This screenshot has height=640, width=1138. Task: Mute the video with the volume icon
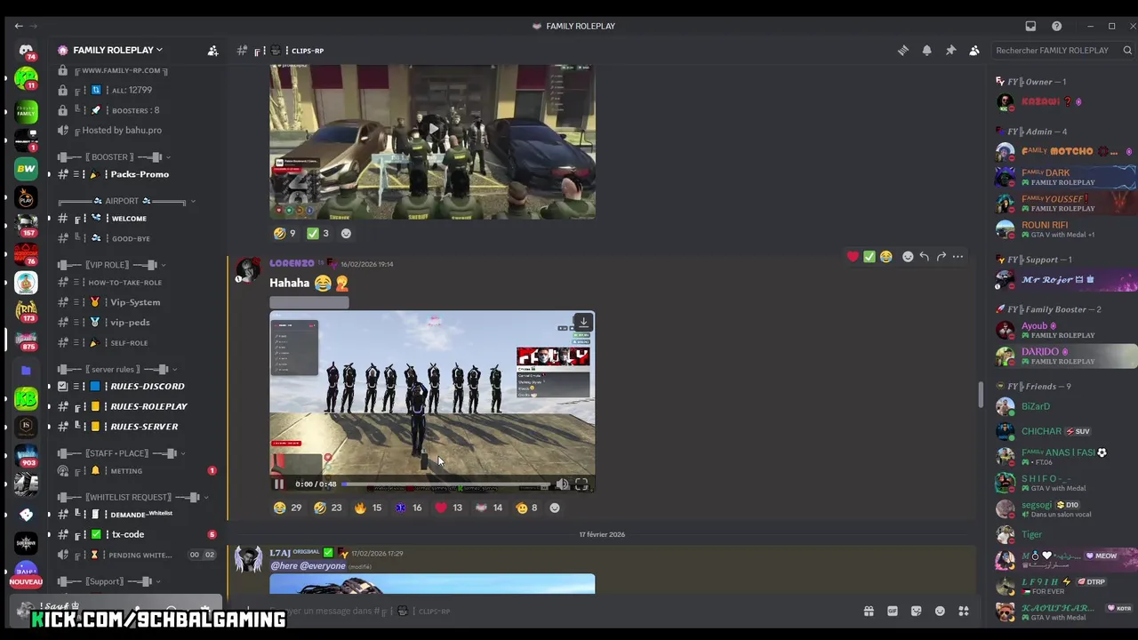click(x=562, y=484)
